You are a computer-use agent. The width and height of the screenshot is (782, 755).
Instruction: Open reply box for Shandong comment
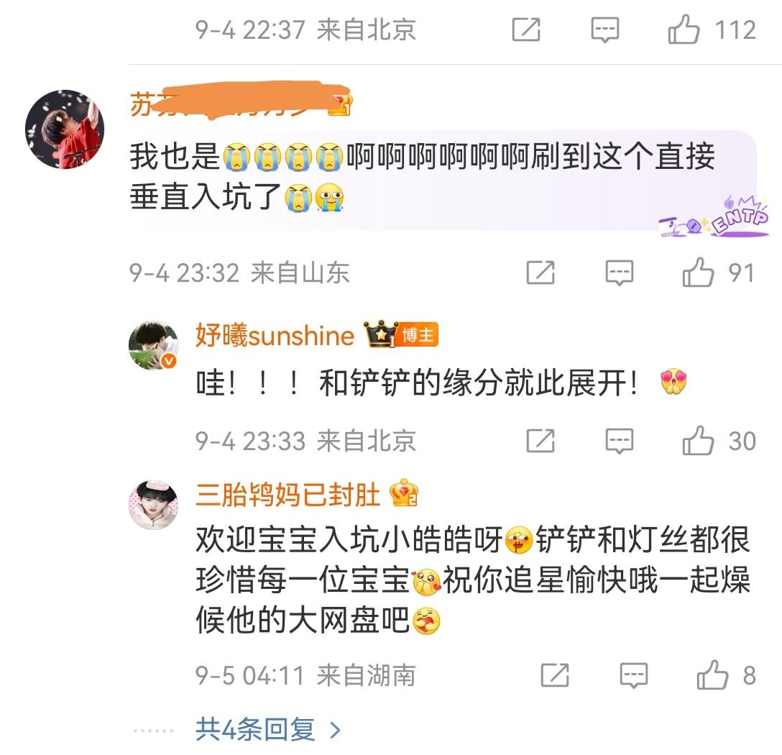pos(620,273)
